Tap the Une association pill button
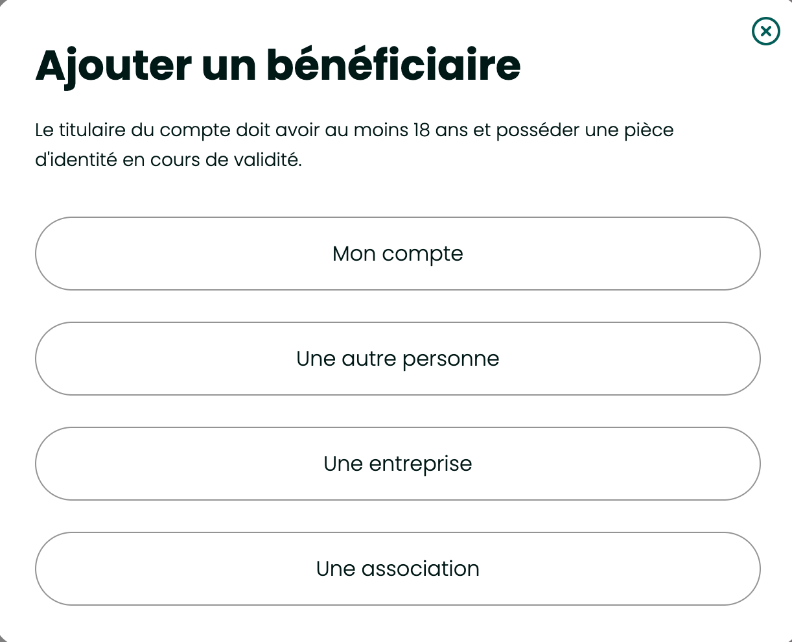792x642 pixels. point(397,569)
